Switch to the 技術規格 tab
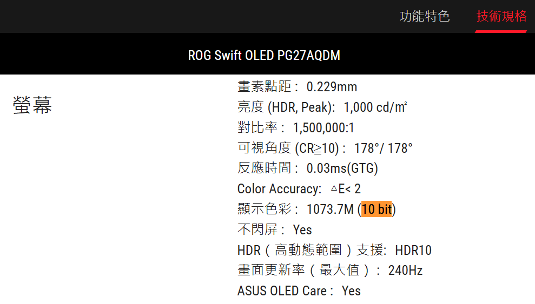The width and height of the screenshot is (535, 304). coord(501,16)
